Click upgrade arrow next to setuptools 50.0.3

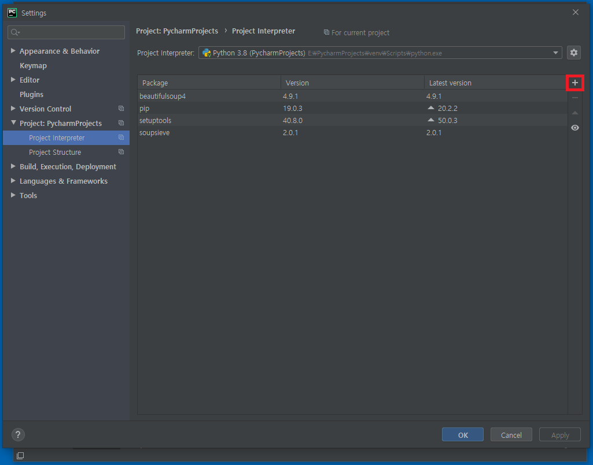click(x=431, y=120)
